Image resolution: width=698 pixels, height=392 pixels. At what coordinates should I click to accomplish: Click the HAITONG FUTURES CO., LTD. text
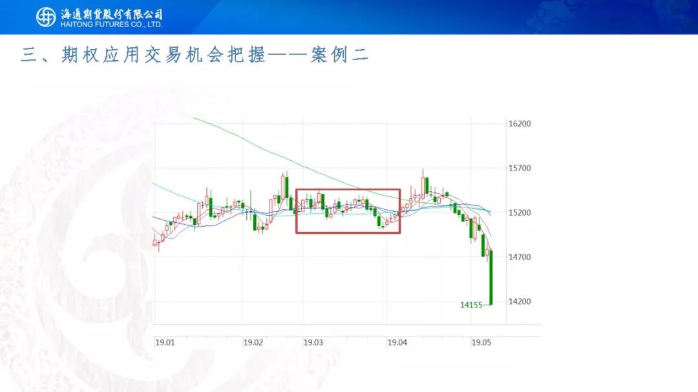pyautogui.click(x=111, y=25)
